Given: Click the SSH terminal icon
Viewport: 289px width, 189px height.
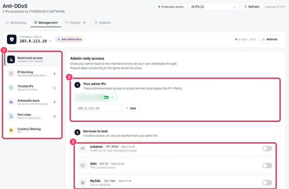Looking at the screenshot, I should pyautogui.click(x=83, y=165).
